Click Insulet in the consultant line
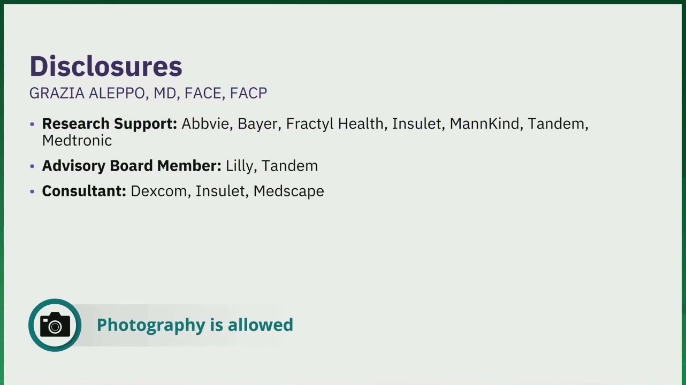The image size is (686, 385). coord(220,191)
